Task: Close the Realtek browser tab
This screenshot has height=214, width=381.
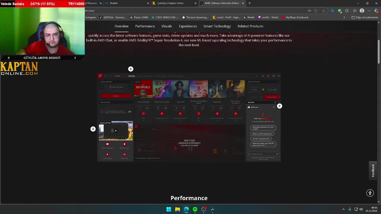Action: click(x=148, y=3)
